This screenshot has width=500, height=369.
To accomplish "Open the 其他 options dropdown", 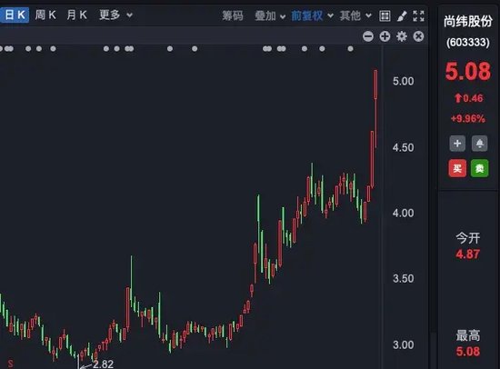I will click(355, 15).
